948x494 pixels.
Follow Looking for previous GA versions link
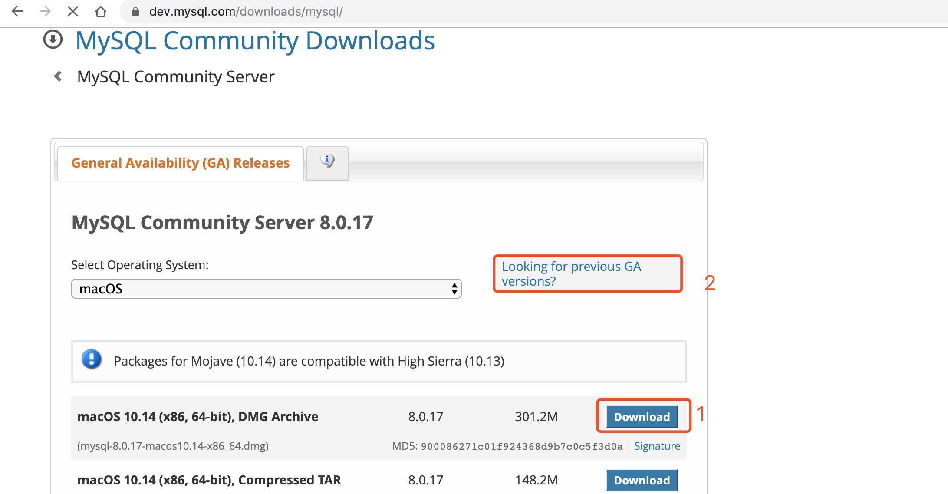click(x=572, y=274)
